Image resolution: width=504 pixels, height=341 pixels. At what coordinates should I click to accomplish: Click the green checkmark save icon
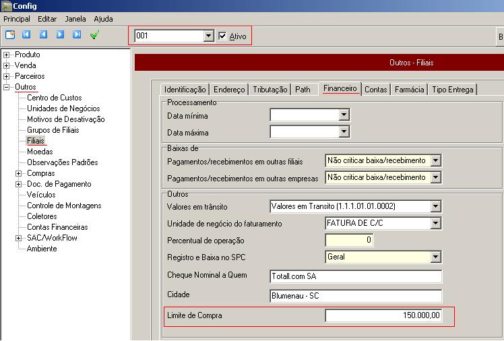click(94, 35)
